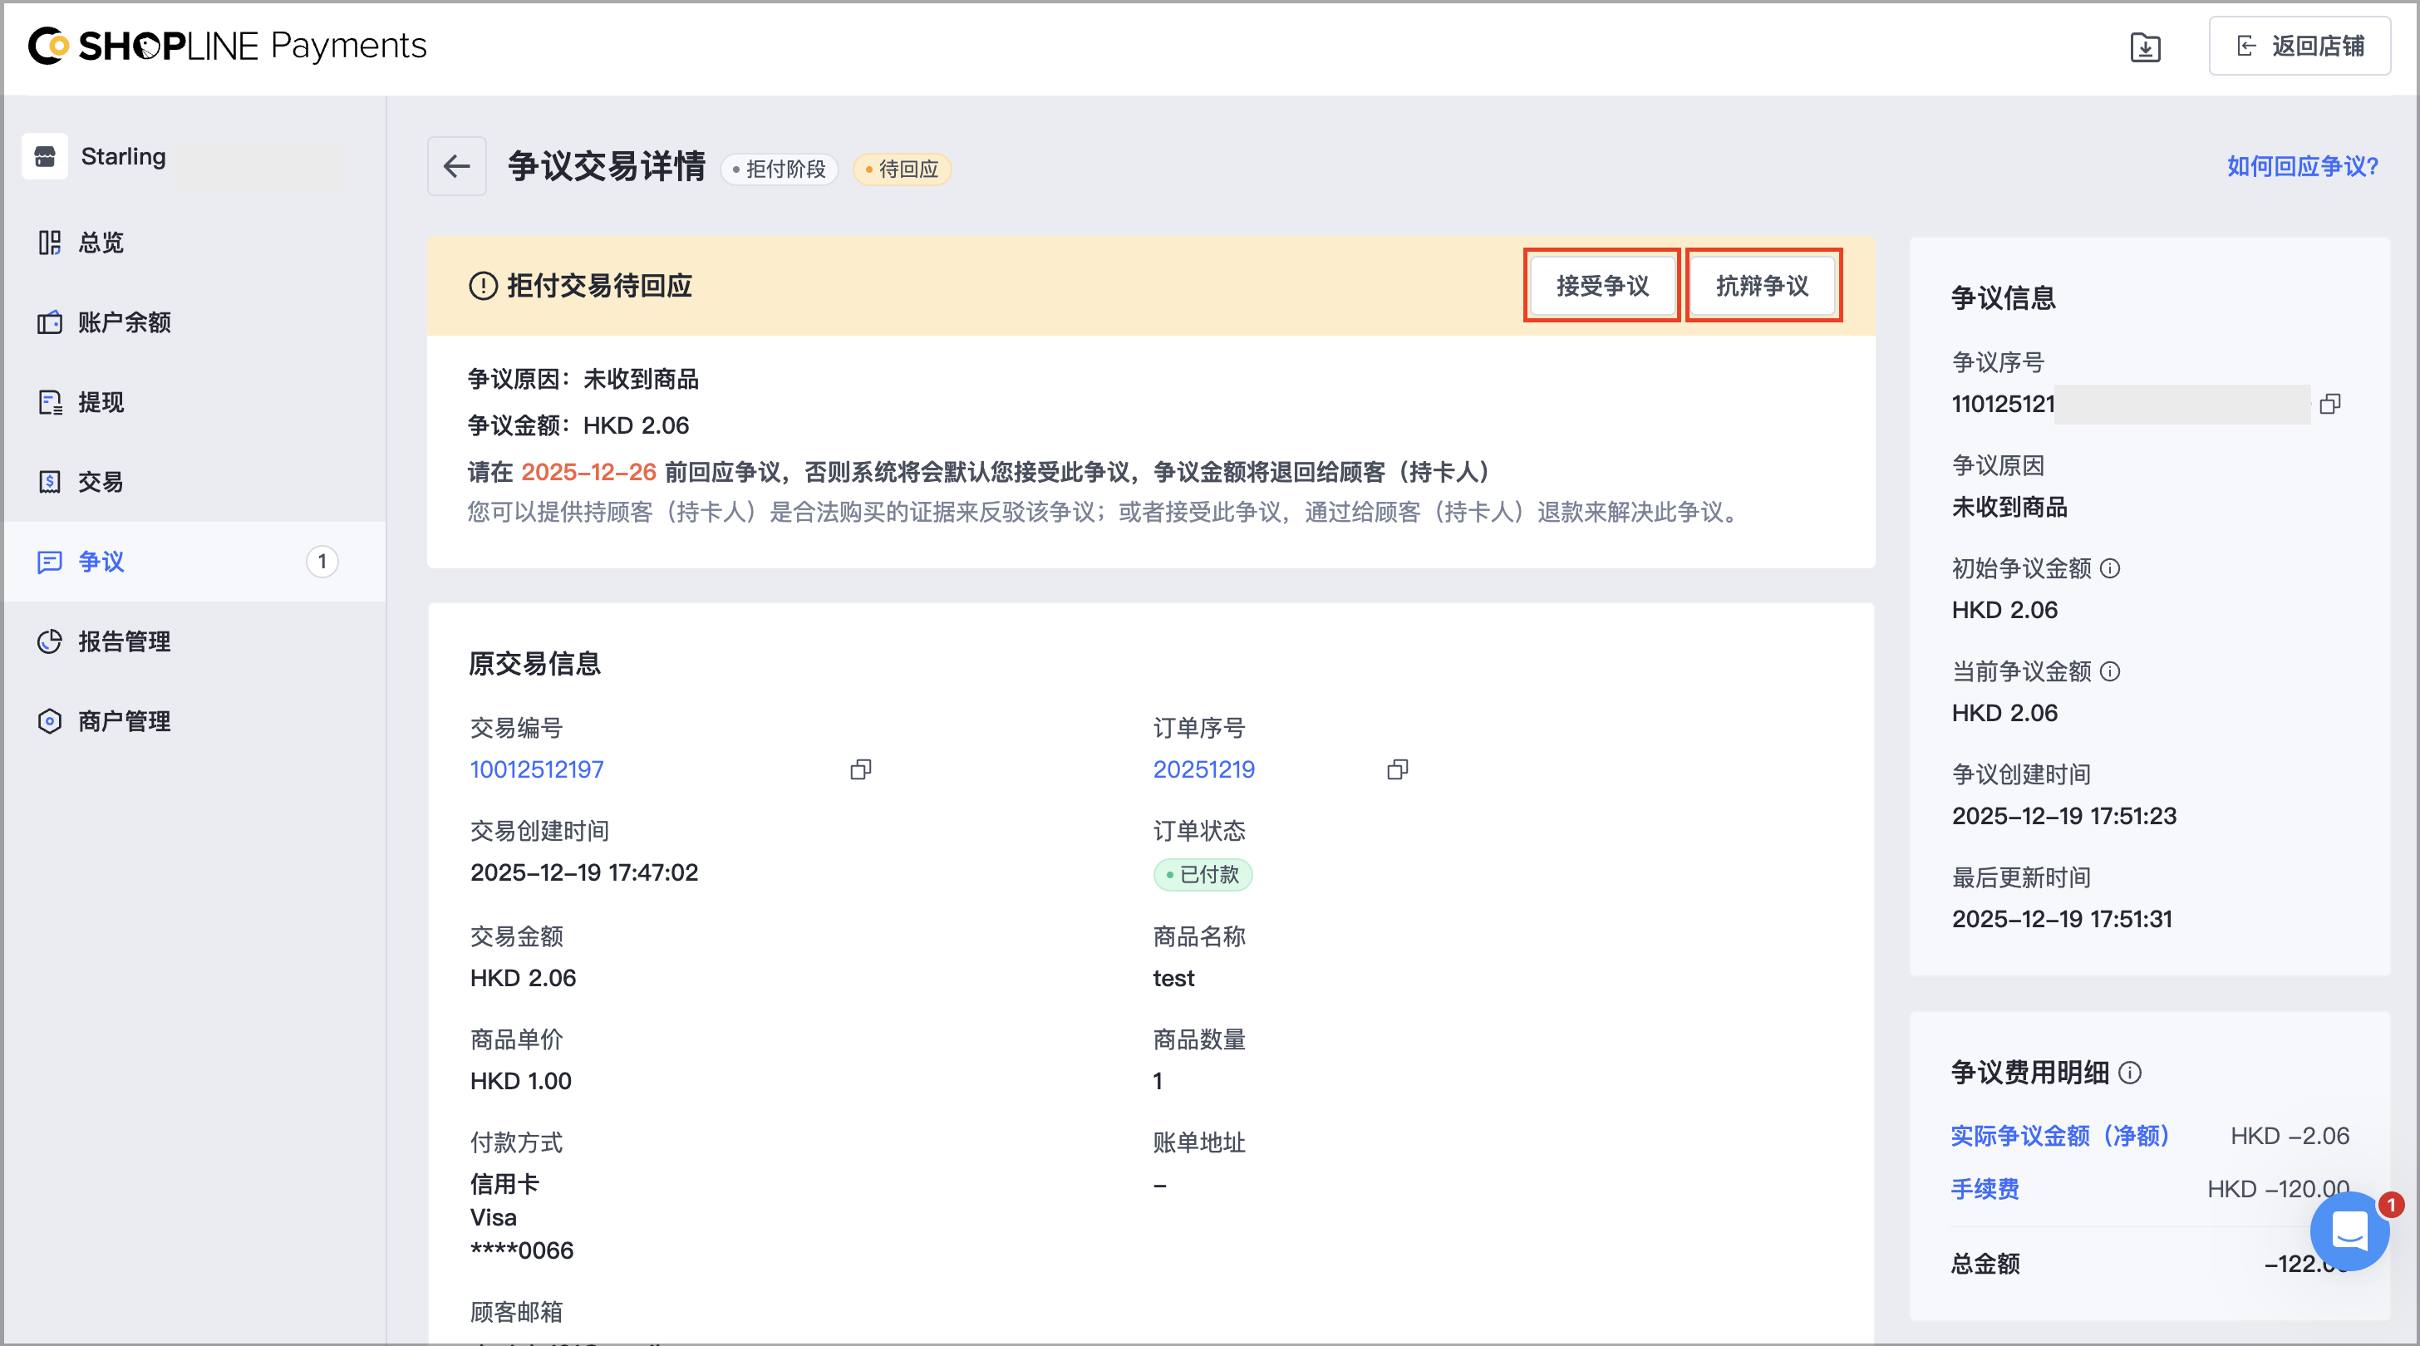This screenshot has height=1346, width=2420.
Task: Click the 待回应 status tag
Action: point(902,169)
